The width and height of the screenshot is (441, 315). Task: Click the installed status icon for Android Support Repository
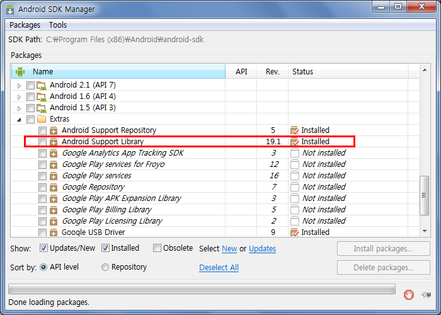click(294, 130)
